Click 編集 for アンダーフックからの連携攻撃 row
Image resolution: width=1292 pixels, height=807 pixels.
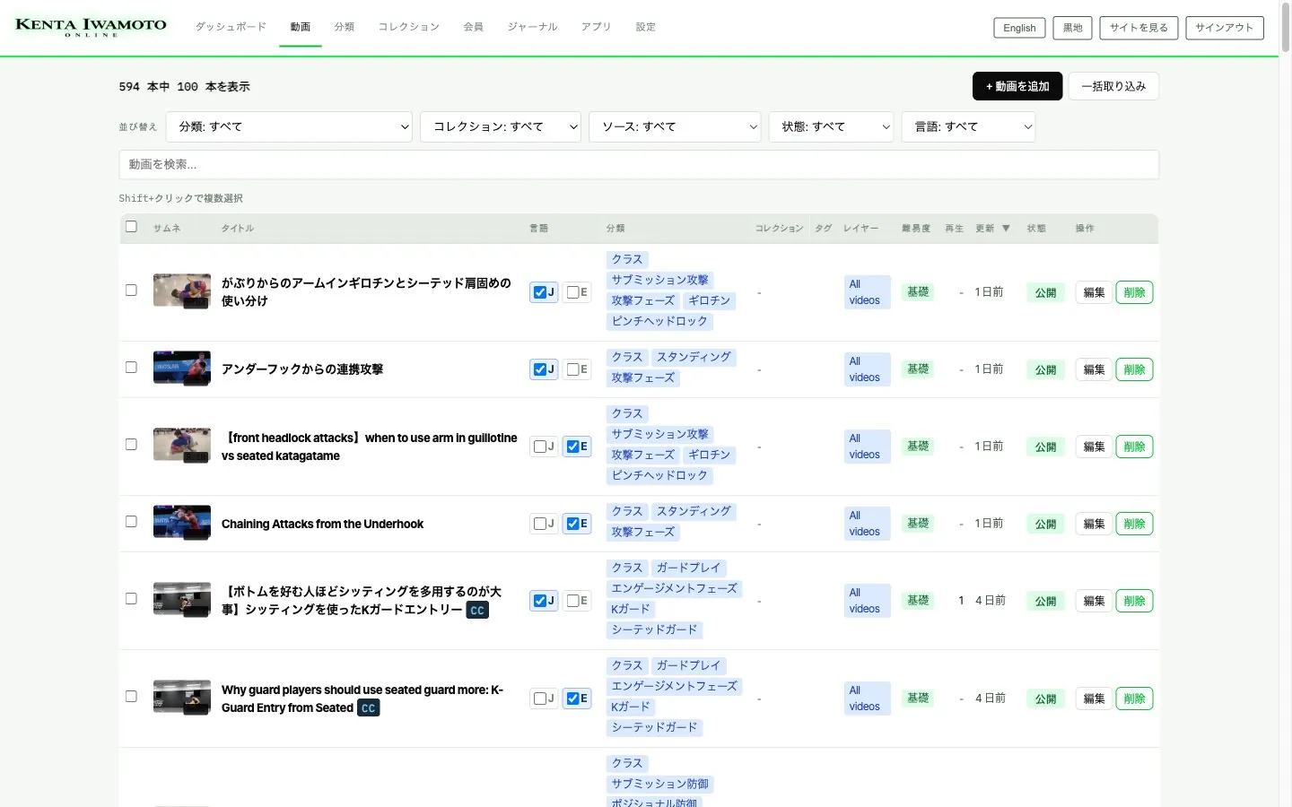1094,369
